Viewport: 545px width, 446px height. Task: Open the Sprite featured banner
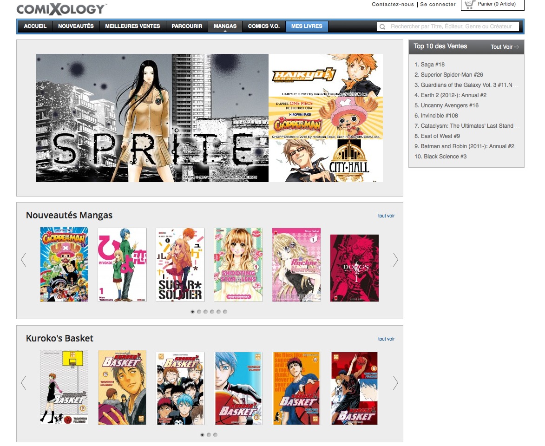(152, 118)
